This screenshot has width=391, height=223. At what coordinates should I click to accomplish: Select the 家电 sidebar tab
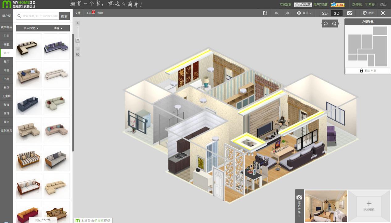(6, 122)
